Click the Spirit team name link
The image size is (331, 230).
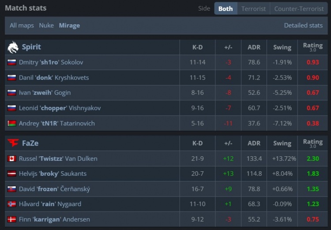click(31, 47)
